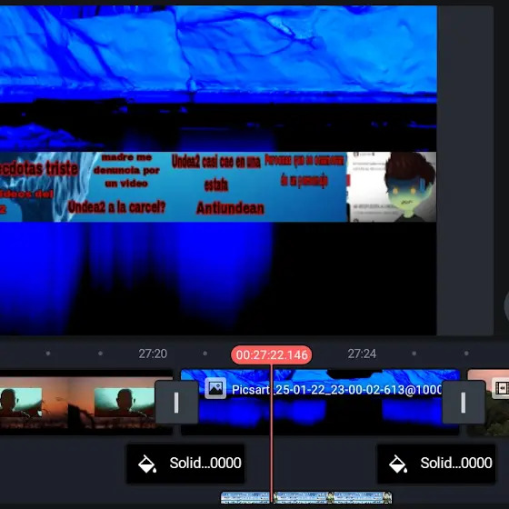The width and height of the screenshot is (509, 509).
Task: Select the sunset video clip before Picsart clip
Action: coord(86,402)
